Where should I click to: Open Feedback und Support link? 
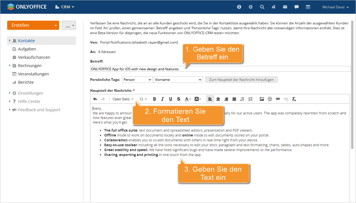(x=39, y=110)
